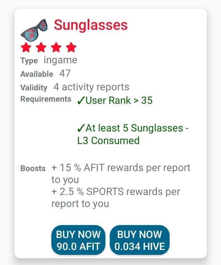Click the 'User Rank > 35' requirement text
Screen dimensions: 221x265
click(119, 100)
